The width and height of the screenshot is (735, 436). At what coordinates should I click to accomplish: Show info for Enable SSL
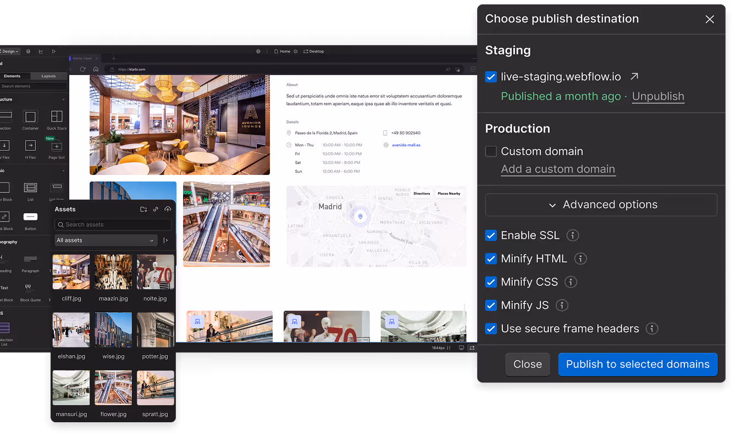(x=573, y=235)
